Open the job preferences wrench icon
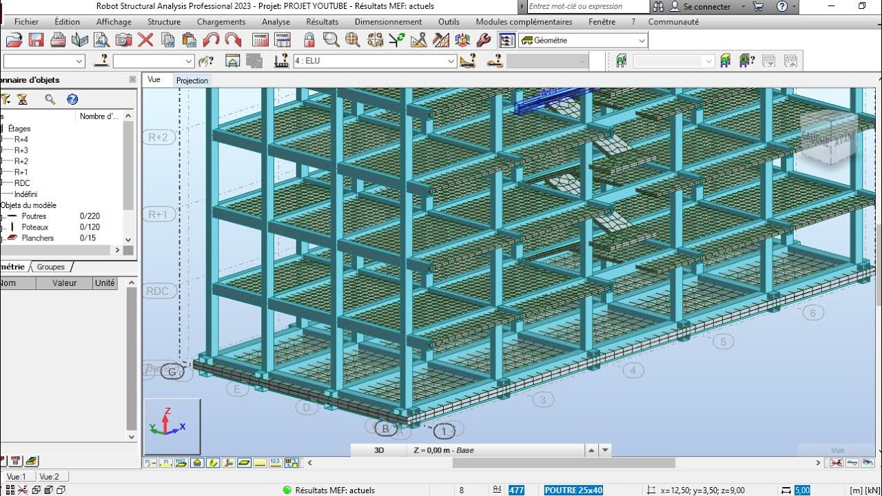The image size is (882, 496). (x=484, y=40)
